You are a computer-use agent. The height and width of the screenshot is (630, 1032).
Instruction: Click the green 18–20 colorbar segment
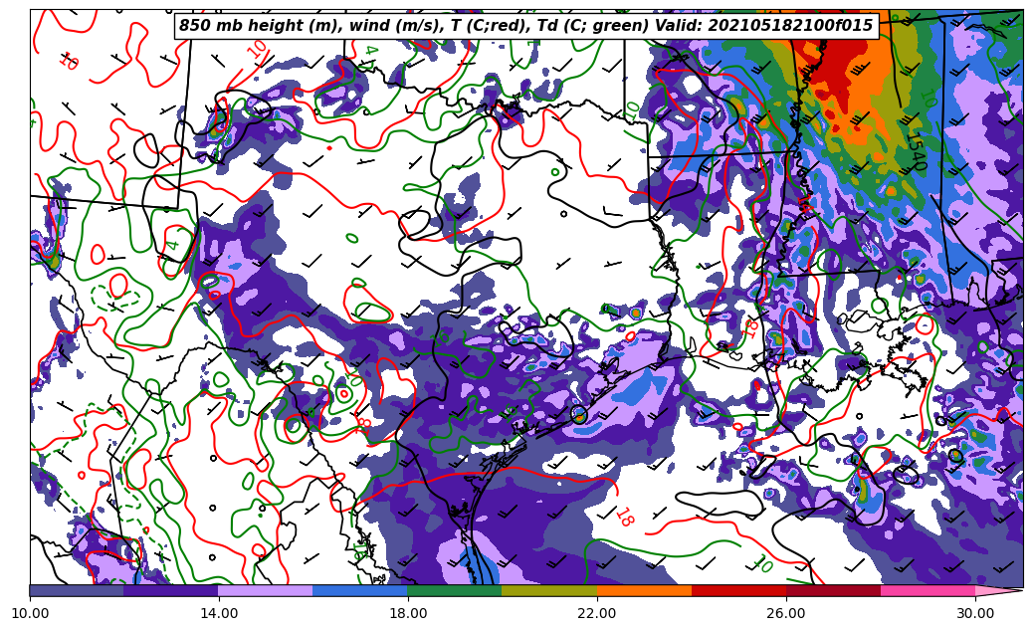pos(455,590)
